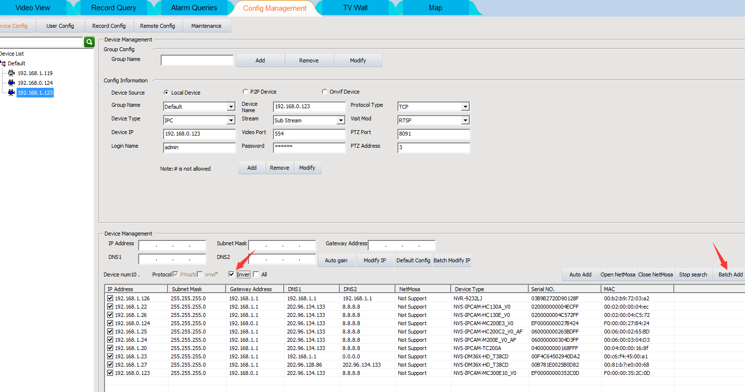Go to the TV Wall tab
Viewport: 745px width, 392px height.
355,8
